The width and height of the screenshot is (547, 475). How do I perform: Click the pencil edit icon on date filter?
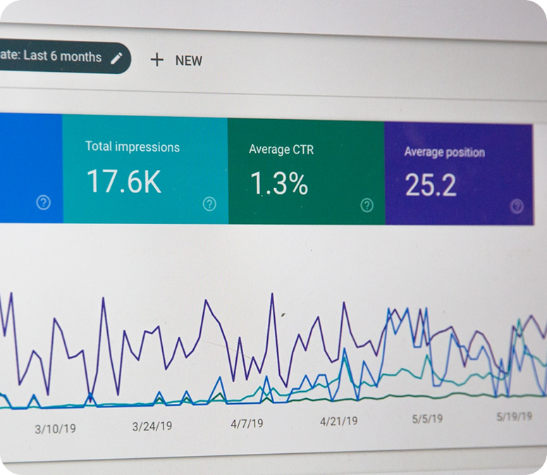[117, 58]
